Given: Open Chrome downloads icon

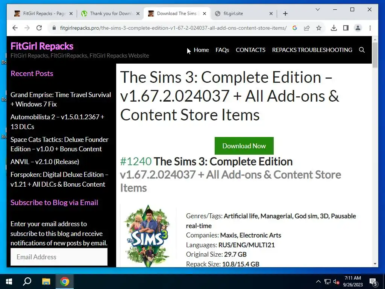Looking at the screenshot, I should coord(334,28).
